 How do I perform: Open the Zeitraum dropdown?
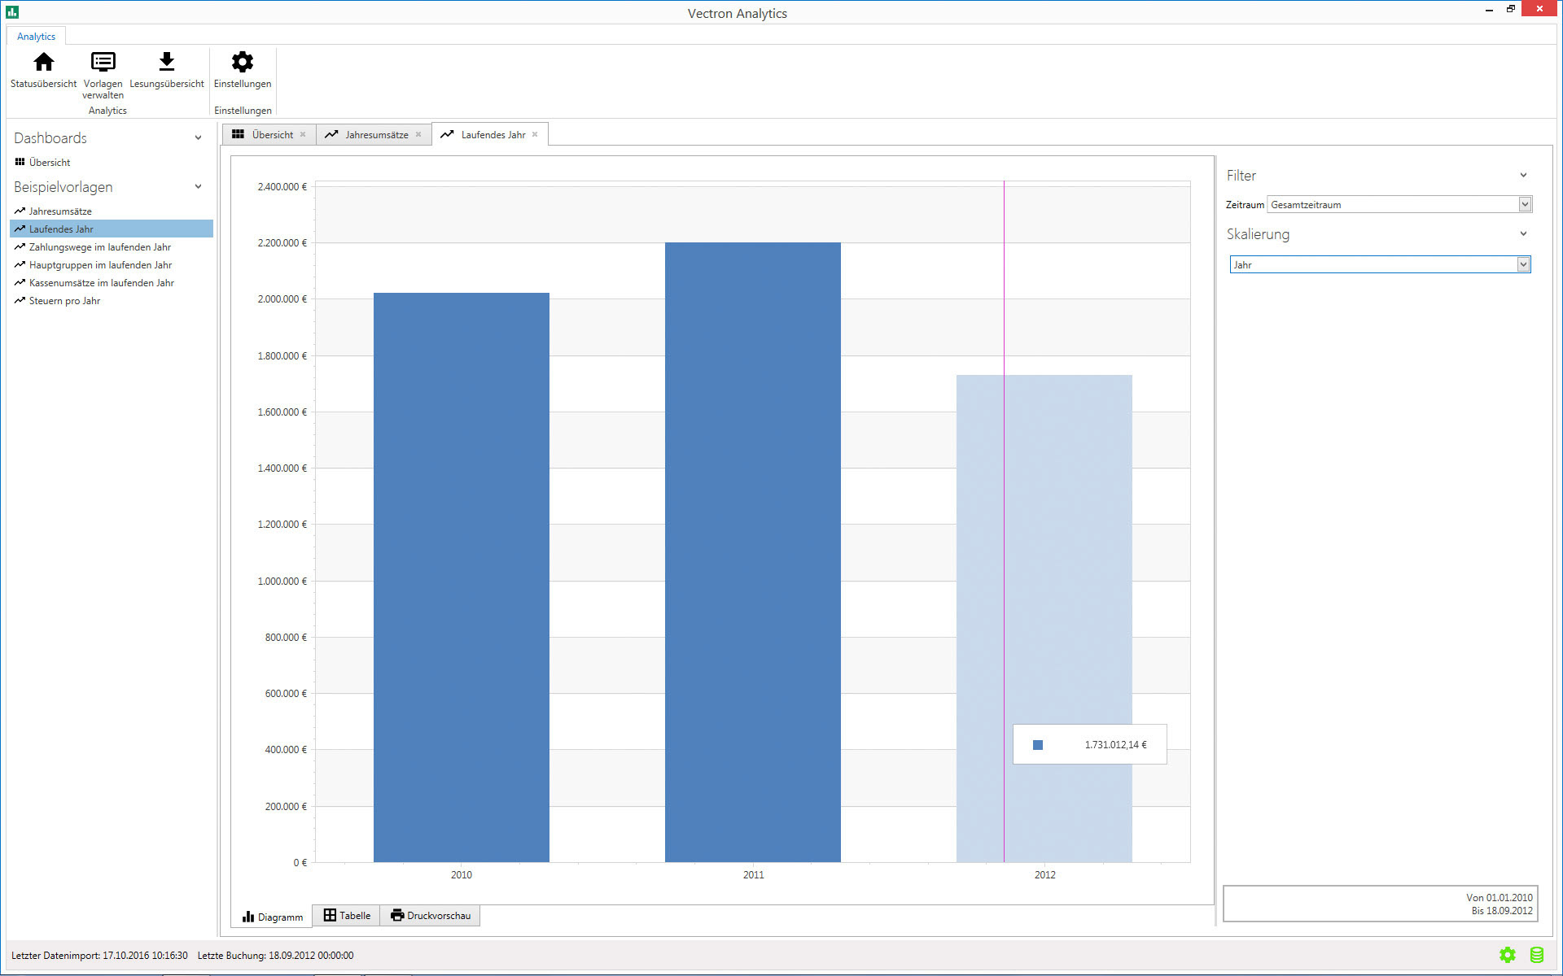coord(1525,204)
